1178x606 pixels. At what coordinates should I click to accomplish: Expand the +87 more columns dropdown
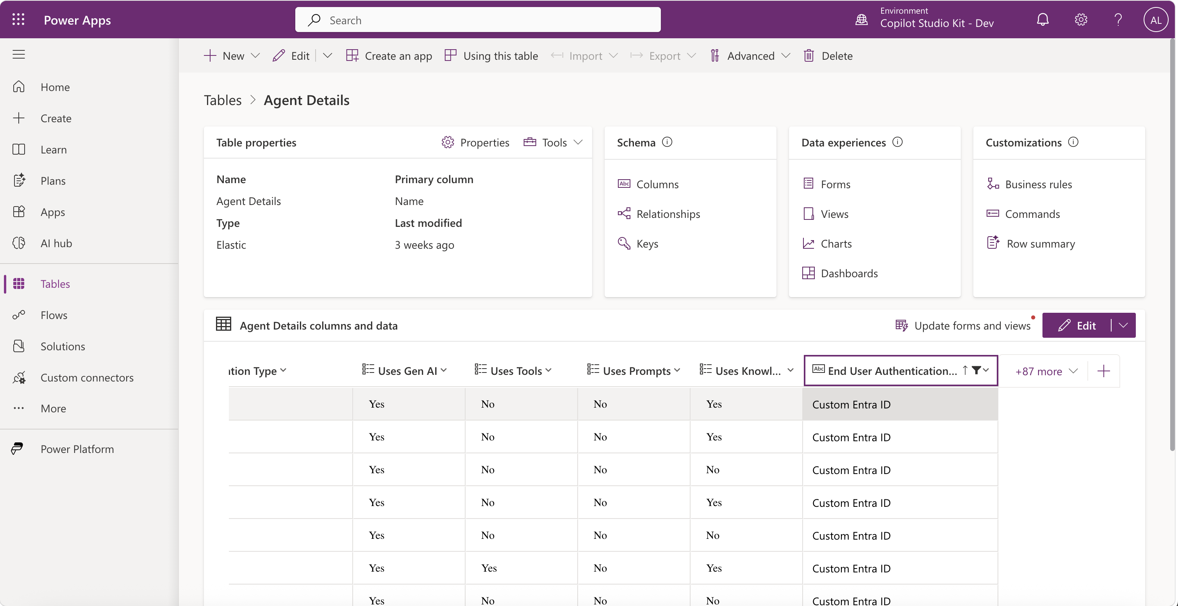tap(1046, 371)
